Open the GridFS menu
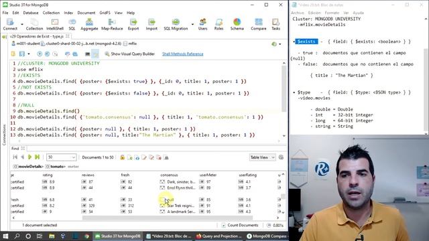Viewport: 429px width, 241px height. tap(105, 13)
